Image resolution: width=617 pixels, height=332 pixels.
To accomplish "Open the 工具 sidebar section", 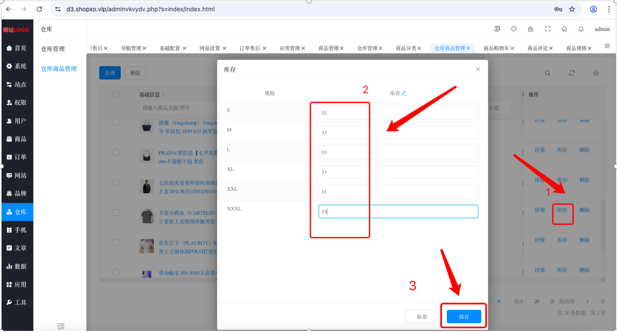I will 16,303.
